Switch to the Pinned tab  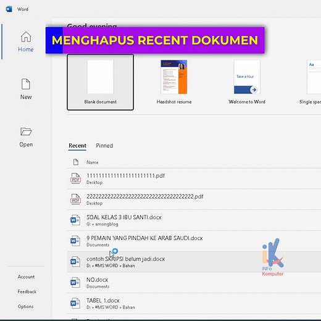(104, 146)
